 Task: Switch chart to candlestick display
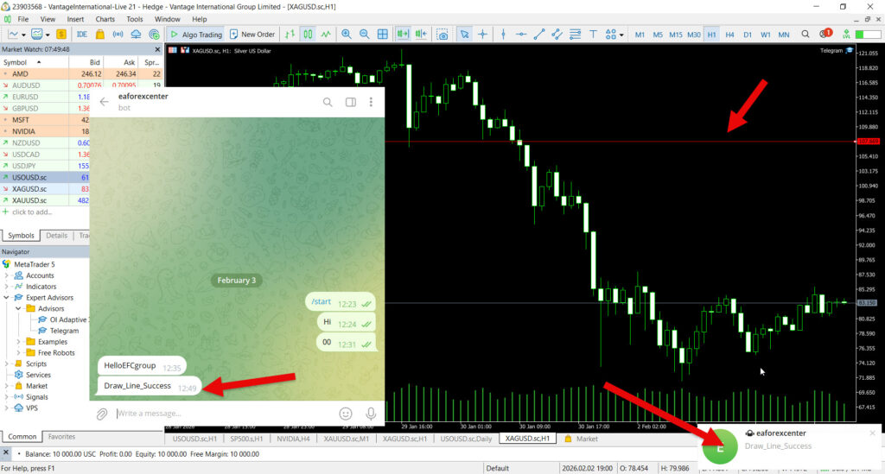pyautogui.click(x=307, y=35)
